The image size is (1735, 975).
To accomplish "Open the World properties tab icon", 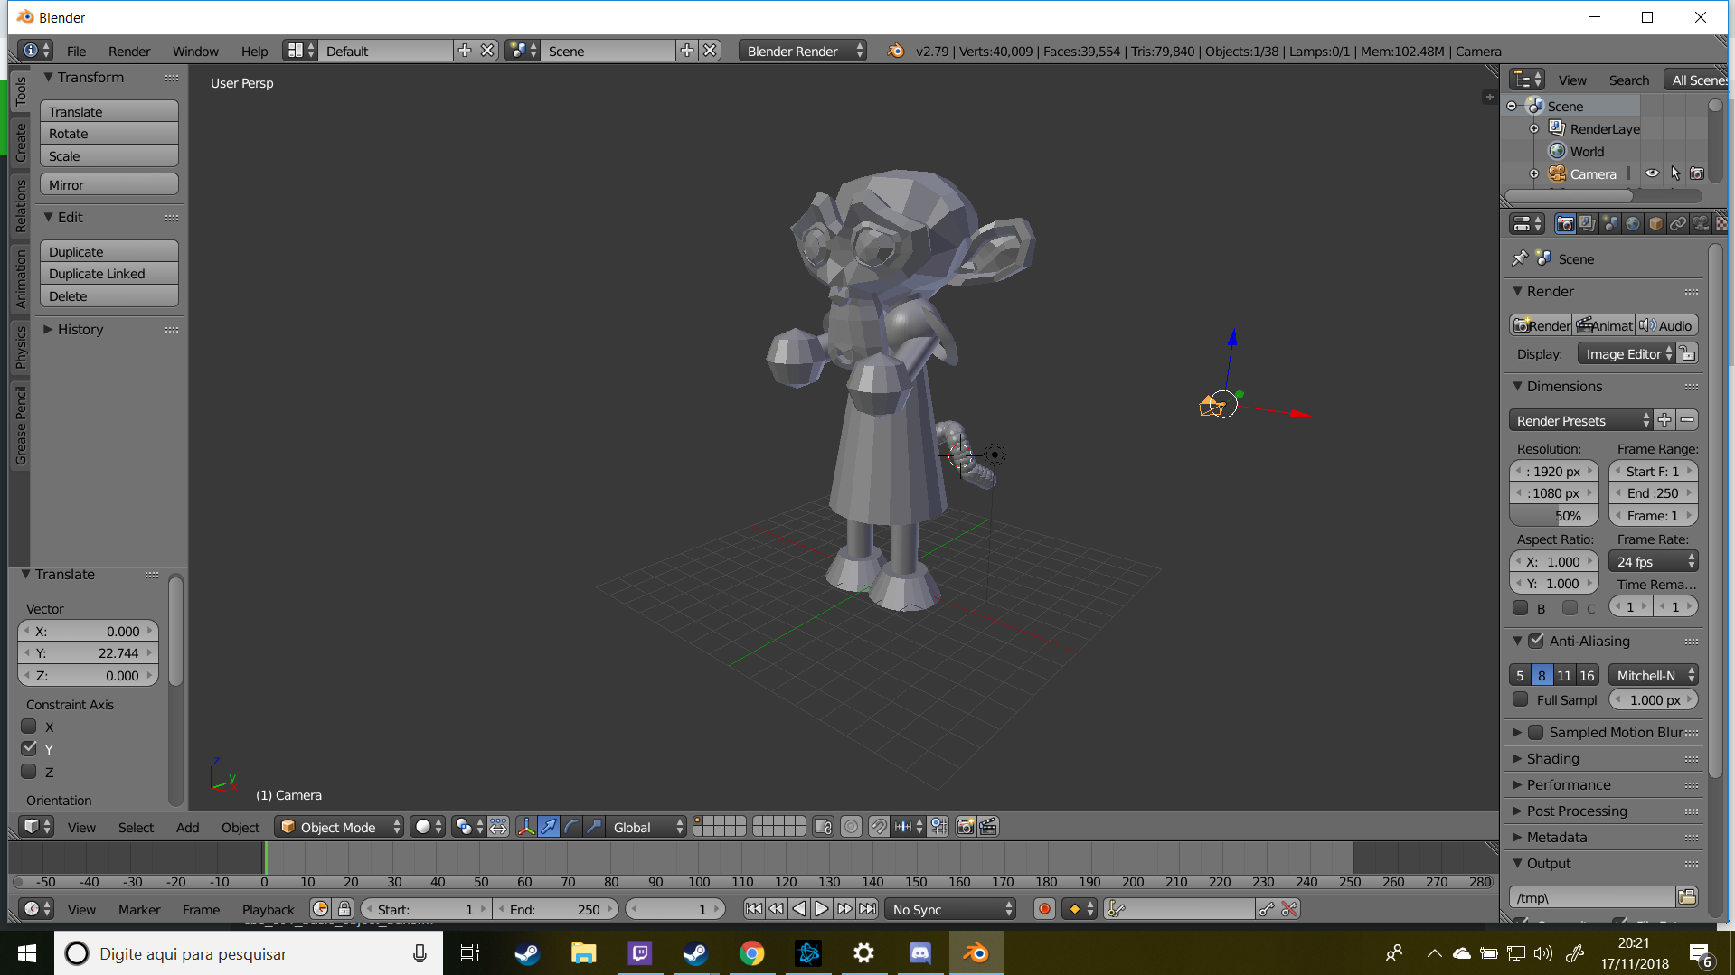I will click(1633, 224).
